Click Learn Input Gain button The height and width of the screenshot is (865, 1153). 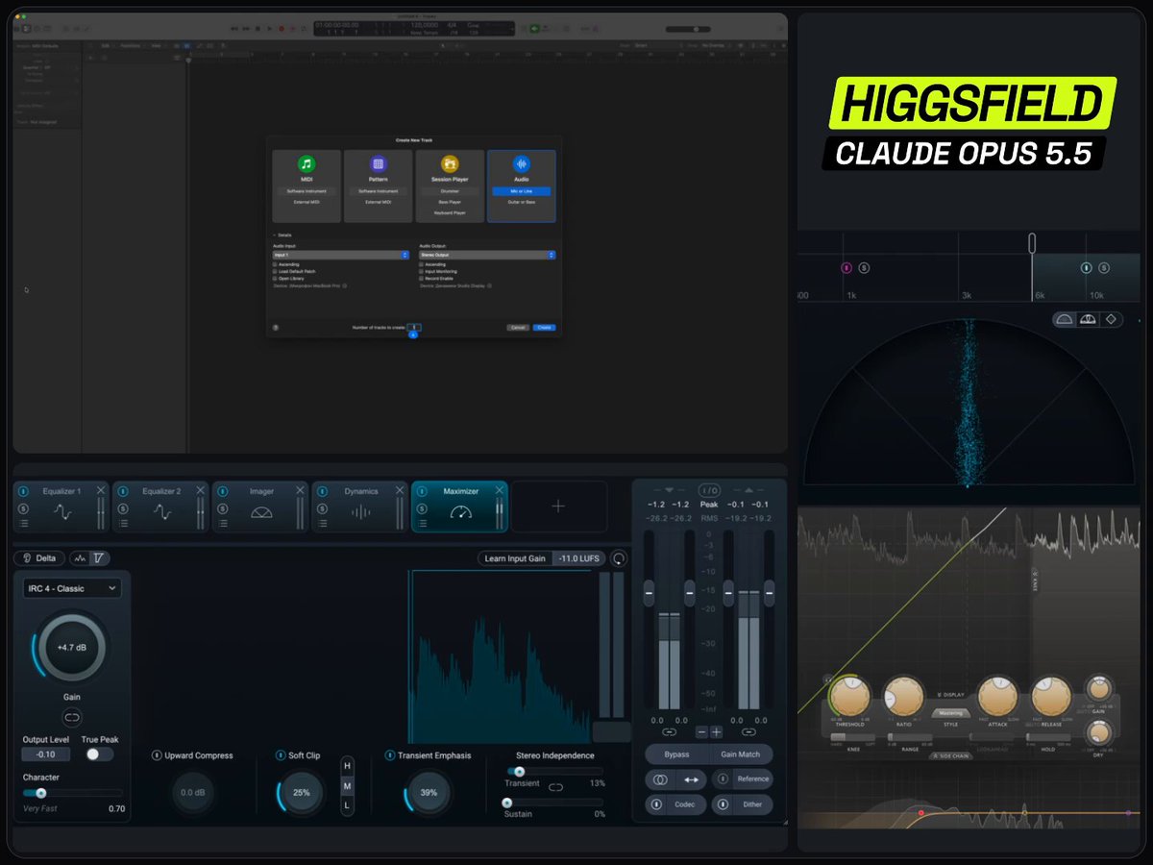(515, 558)
